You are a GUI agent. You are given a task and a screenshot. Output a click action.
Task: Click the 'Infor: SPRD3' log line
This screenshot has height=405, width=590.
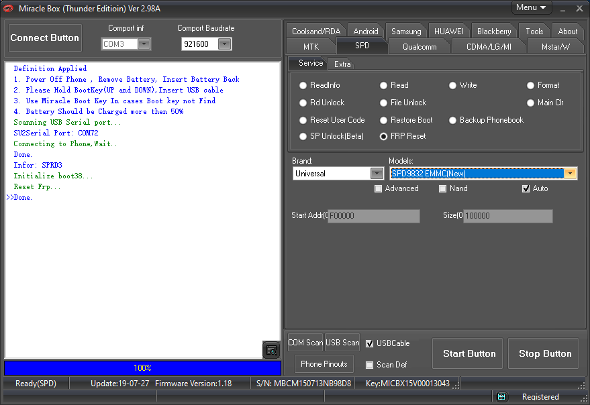tap(38, 165)
